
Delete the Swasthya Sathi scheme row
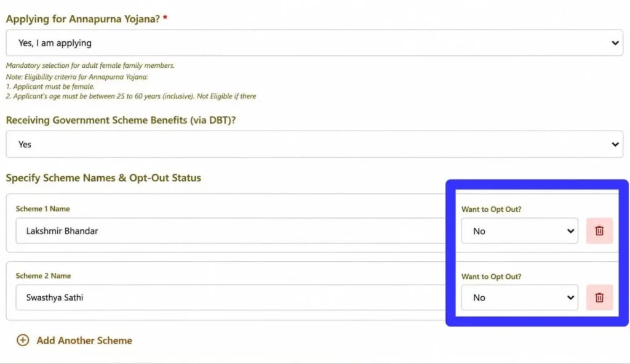click(x=599, y=297)
